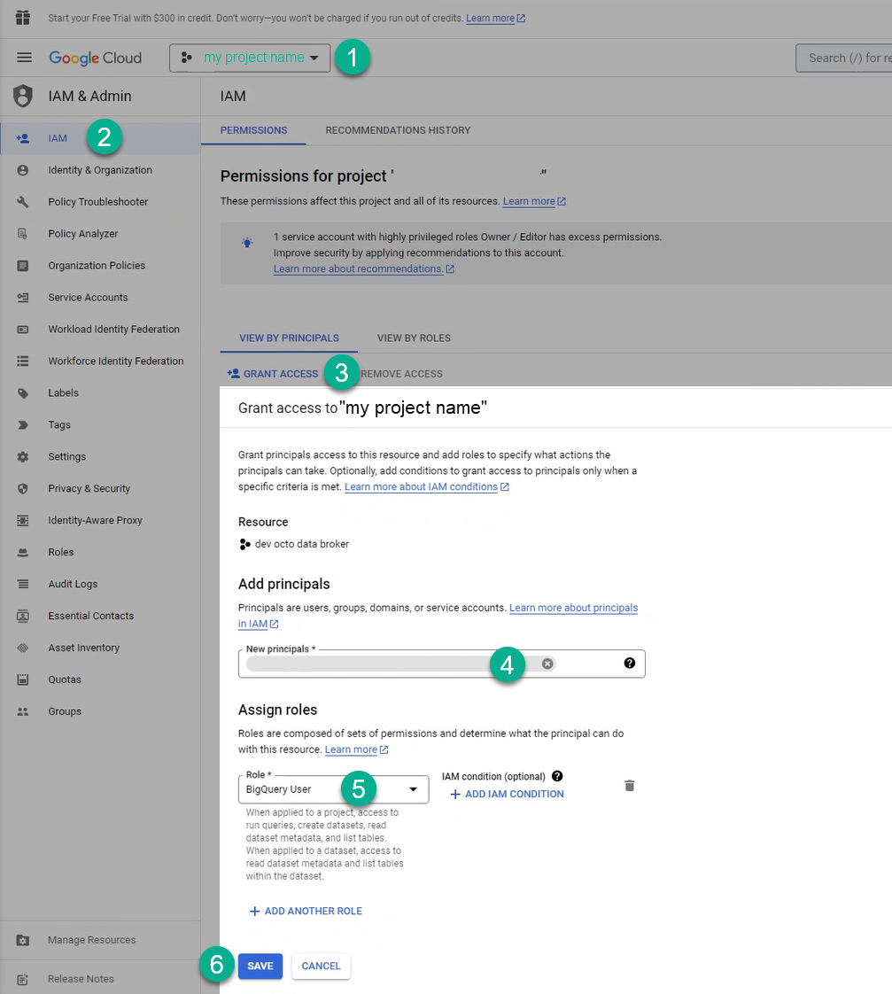892x994 pixels.
Task: Open Learn more about principals link
Action: (573, 608)
